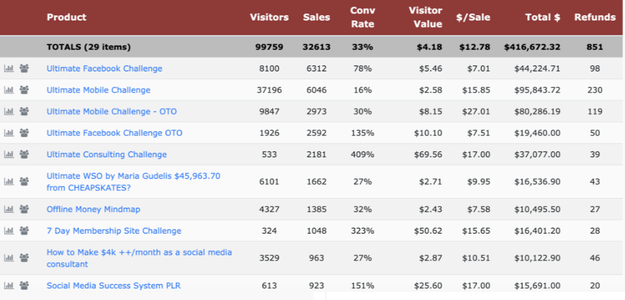Open buyers group icon for Ultimate Facebook Challenge
This screenshot has width=625, height=300.
coord(24,69)
